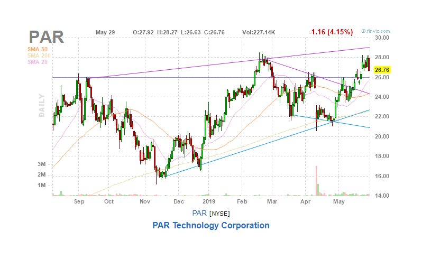
Task: Click the Feb month axis label
Action: tap(242, 201)
